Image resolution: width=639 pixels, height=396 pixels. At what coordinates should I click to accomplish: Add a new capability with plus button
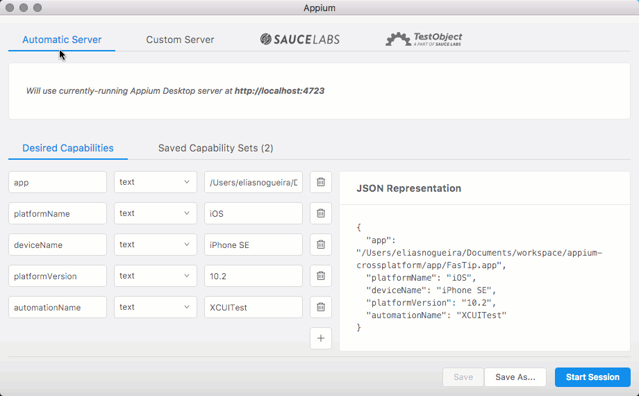click(x=321, y=338)
